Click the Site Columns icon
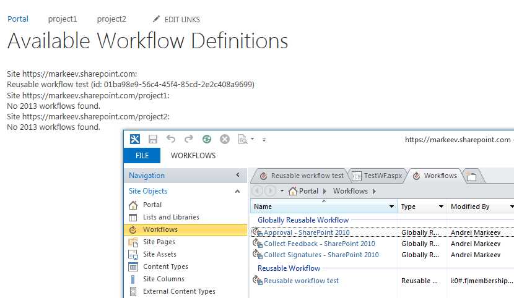The image size is (514, 298). [x=133, y=279]
